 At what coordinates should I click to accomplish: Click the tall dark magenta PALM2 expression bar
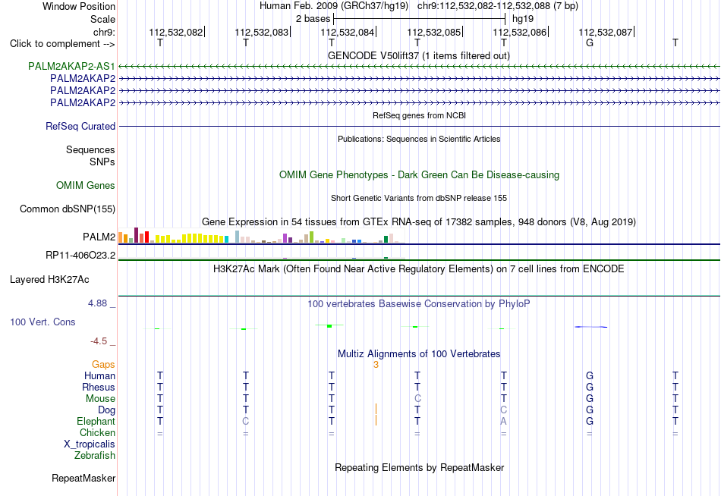click(136, 235)
